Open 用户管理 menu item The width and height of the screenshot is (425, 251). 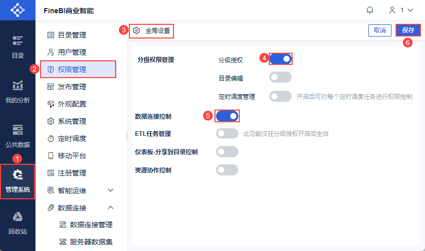72,52
